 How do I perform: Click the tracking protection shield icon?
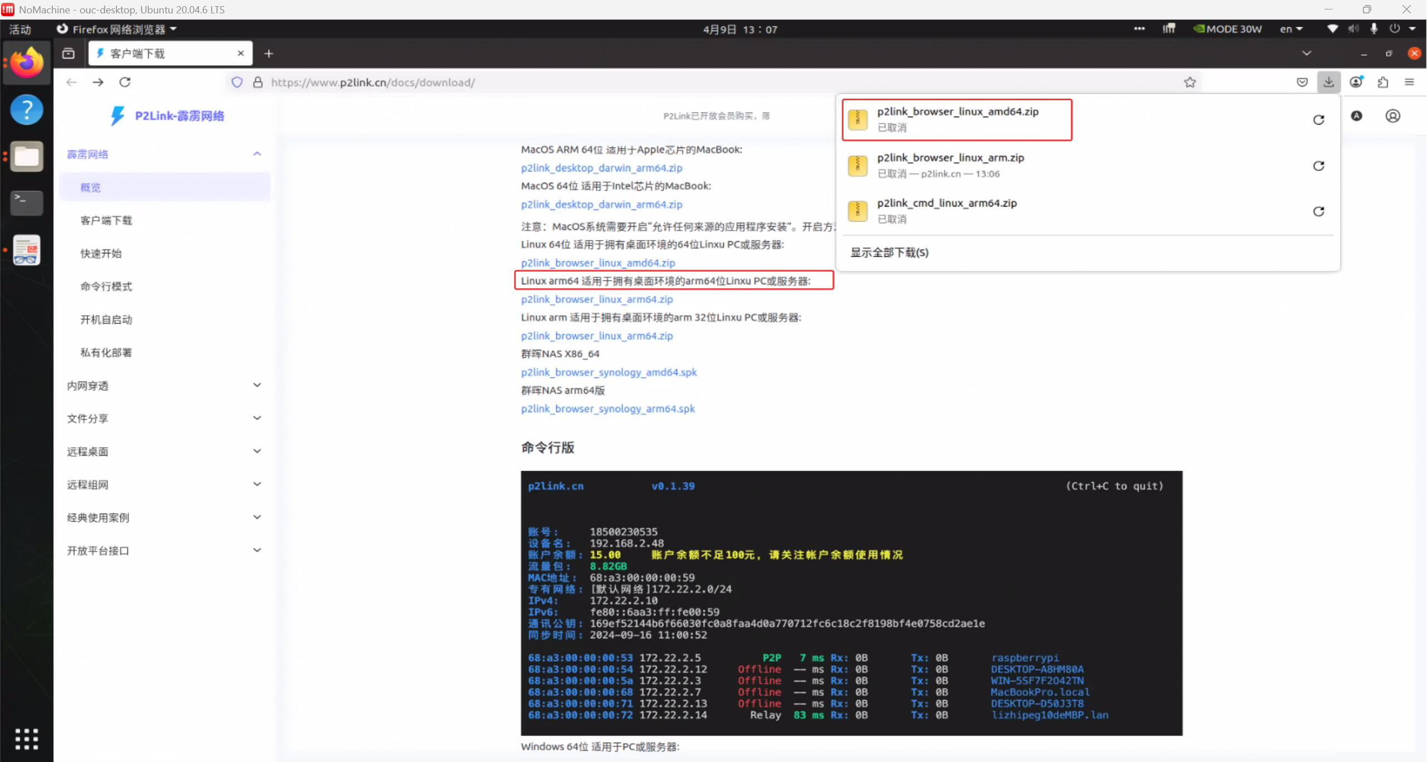pyautogui.click(x=237, y=82)
